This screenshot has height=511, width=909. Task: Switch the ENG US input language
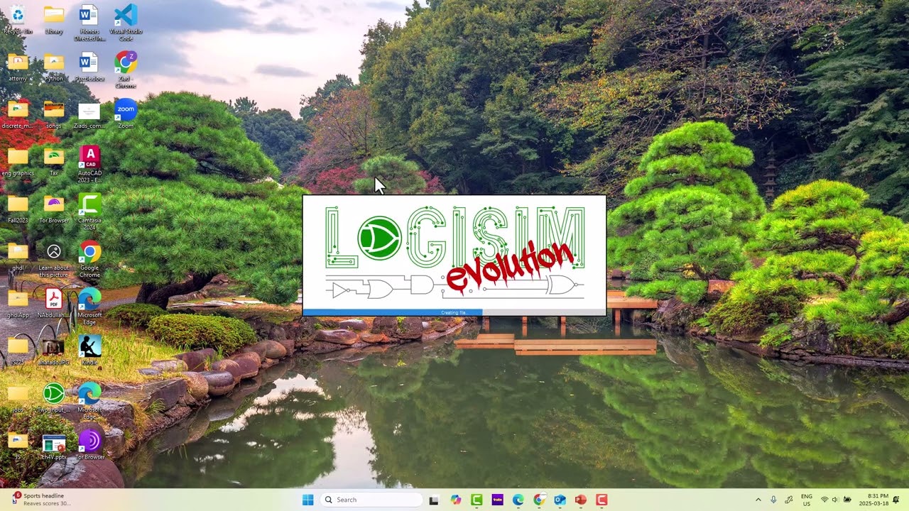[x=807, y=500]
